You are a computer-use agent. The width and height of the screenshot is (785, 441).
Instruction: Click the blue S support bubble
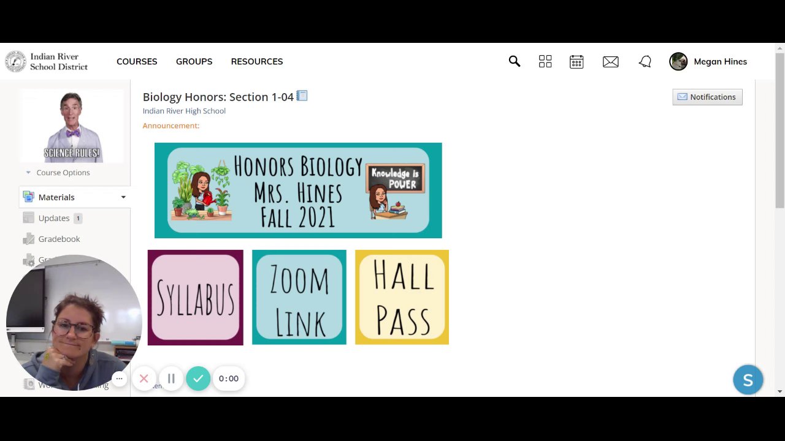pos(748,380)
